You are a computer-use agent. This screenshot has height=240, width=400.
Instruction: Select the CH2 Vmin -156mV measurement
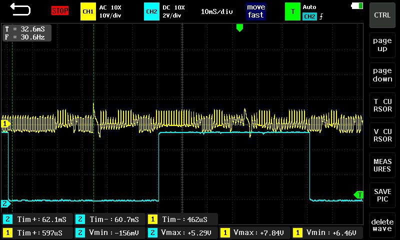click(109, 232)
